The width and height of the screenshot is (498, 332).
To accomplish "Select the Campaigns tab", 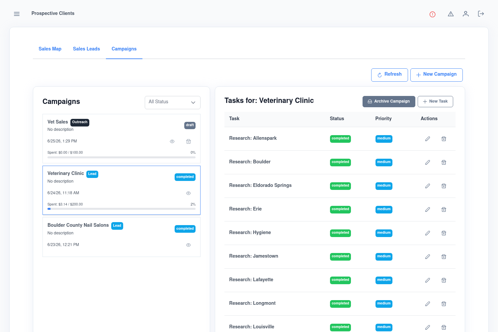I will click(124, 49).
